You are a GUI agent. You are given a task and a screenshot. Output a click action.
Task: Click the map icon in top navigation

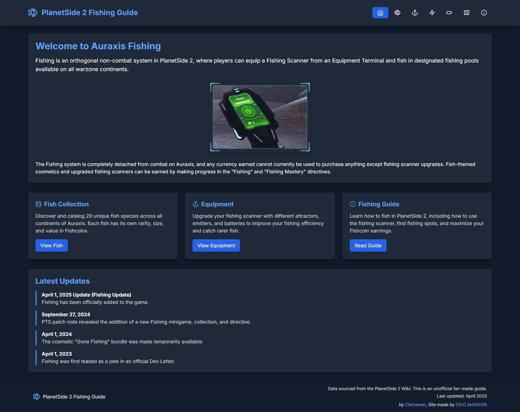click(x=466, y=13)
